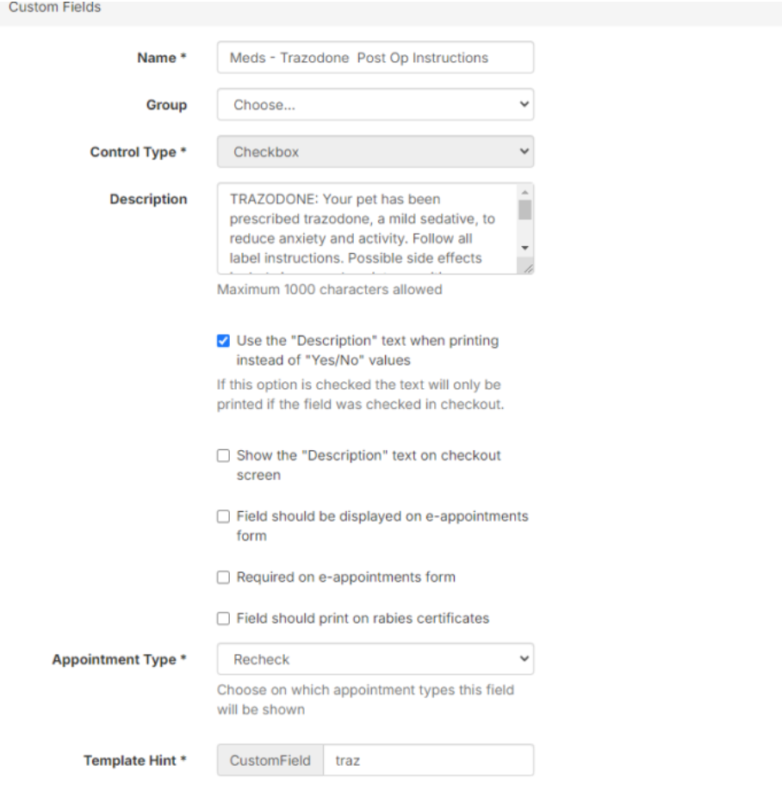This screenshot has height=802, width=782.
Task: Click the Description scrollbar down arrow
Action: tap(524, 247)
